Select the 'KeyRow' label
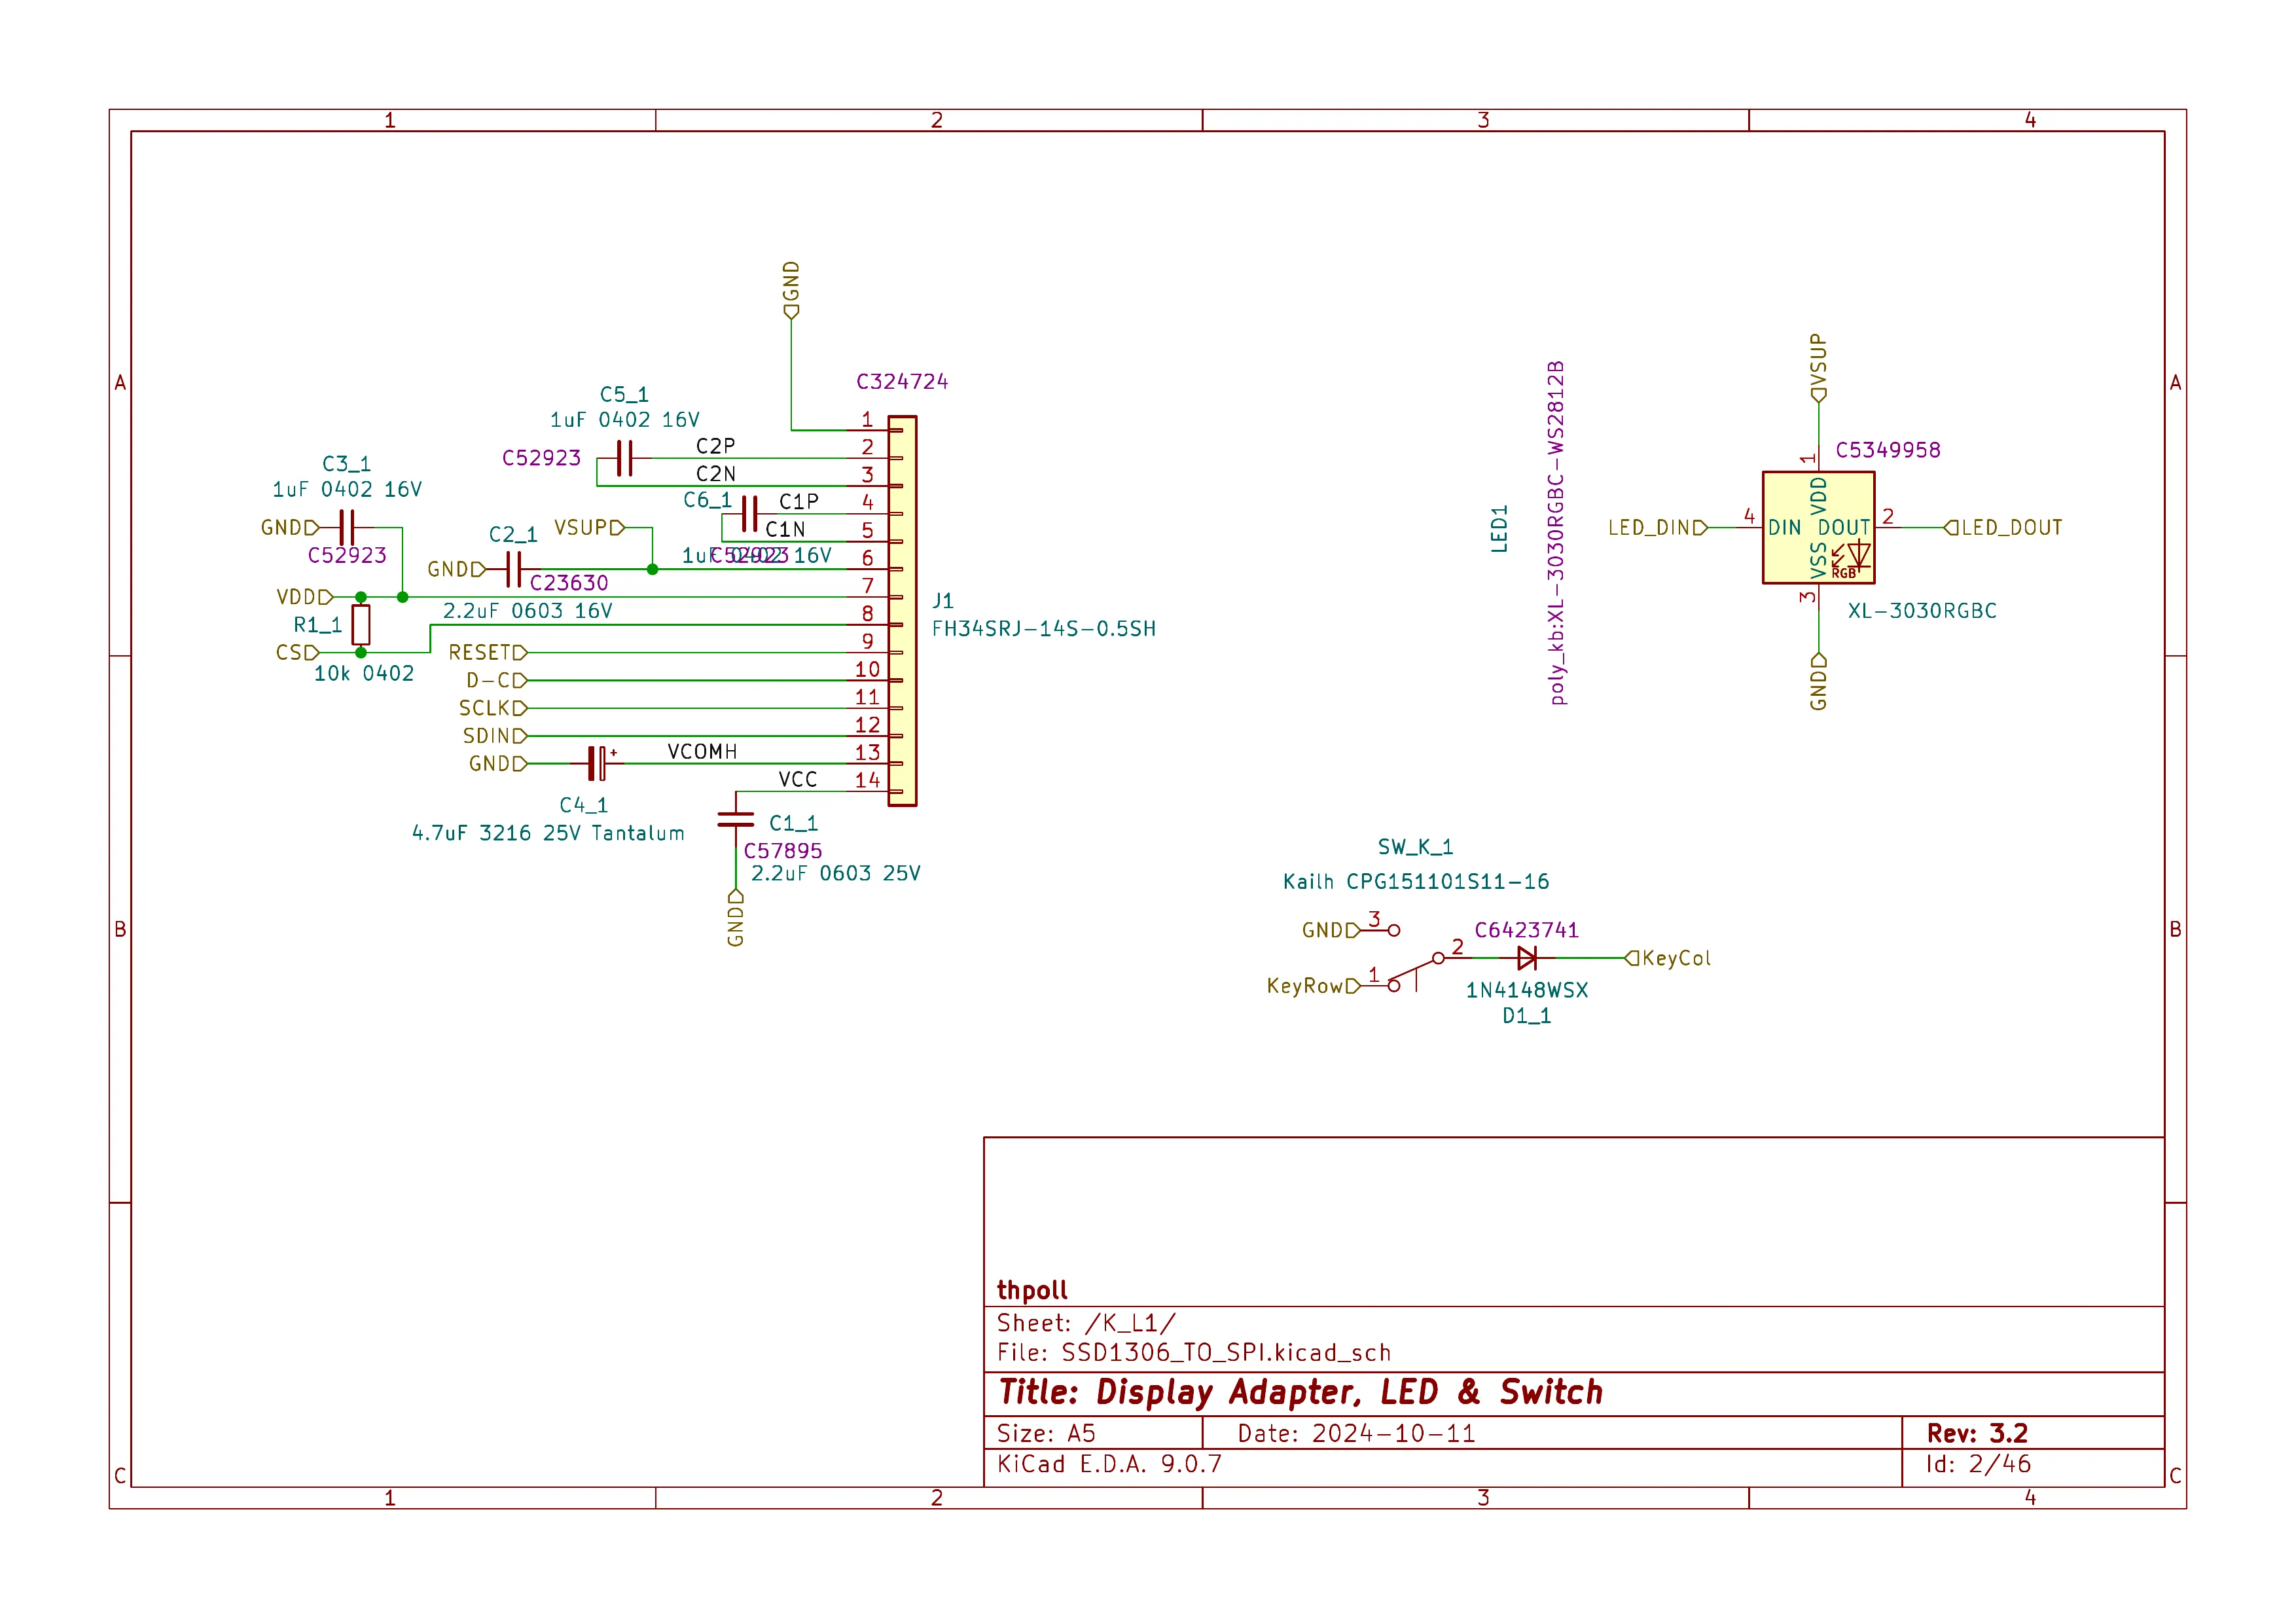This screenshot has height=1624, width=2296. pos(1313,986)
